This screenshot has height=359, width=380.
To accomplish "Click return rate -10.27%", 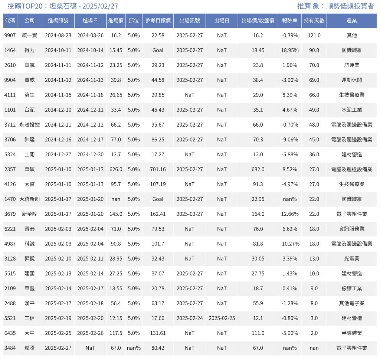I will tap(289, 244).
